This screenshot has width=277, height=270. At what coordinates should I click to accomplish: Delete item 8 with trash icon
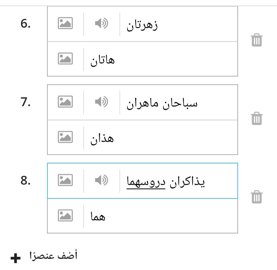[x=257, y=197]
